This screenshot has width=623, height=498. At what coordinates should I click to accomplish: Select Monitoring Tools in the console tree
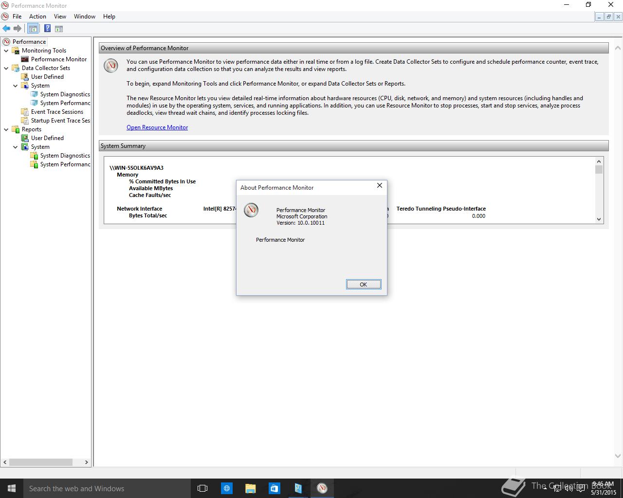pyautogui.click(x=44, y=51)
